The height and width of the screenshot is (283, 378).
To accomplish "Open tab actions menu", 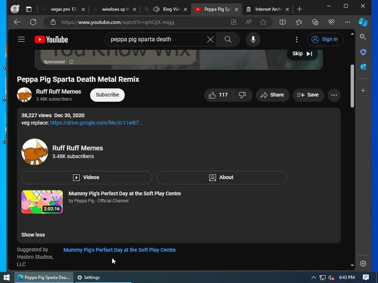I will coord(29,9).
